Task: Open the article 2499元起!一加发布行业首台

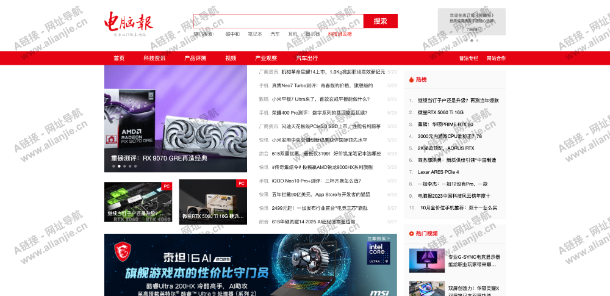Action: [320, 208]
